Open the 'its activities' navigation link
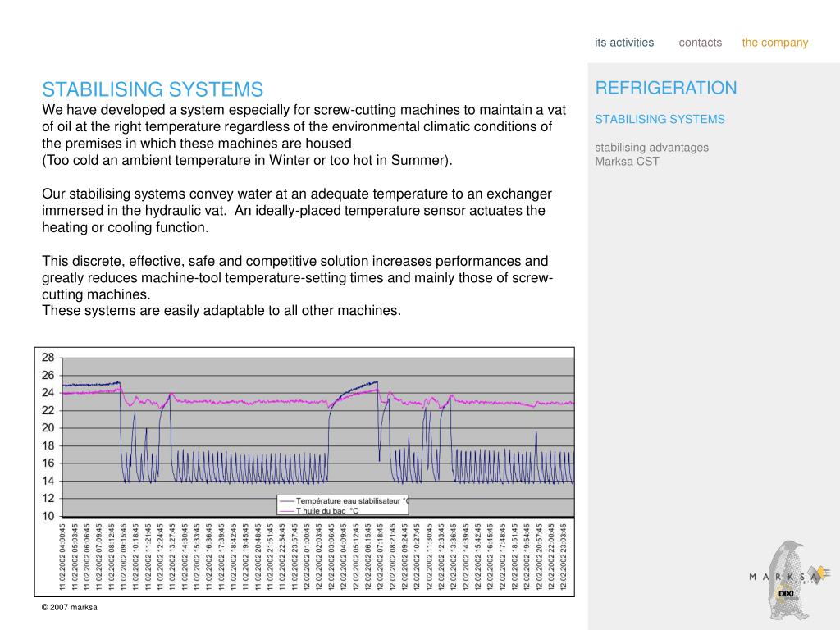 624,43
